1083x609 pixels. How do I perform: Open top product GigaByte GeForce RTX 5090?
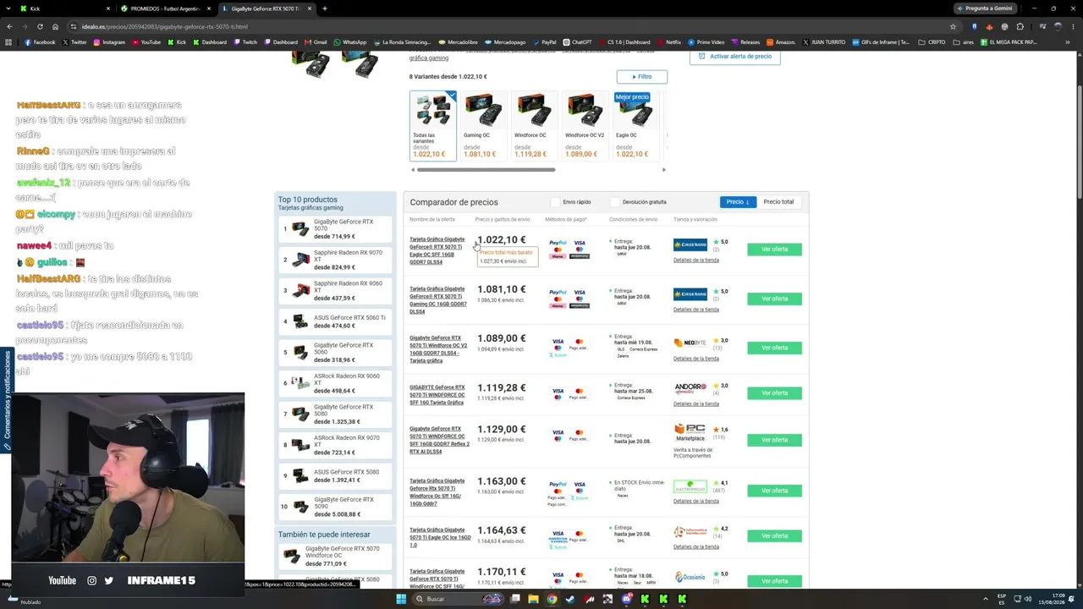pos(337,507)
